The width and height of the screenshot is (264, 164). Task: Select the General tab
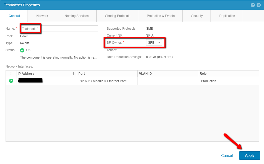[14, 16]
